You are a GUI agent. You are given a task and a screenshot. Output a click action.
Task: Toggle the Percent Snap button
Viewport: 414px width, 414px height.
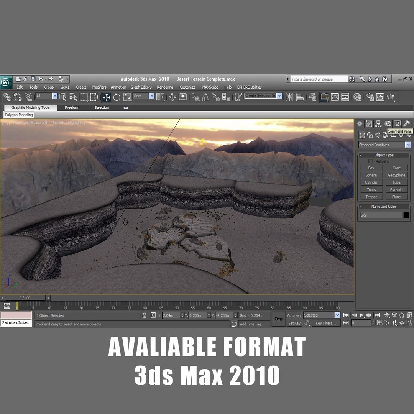(x=216, y=97)
